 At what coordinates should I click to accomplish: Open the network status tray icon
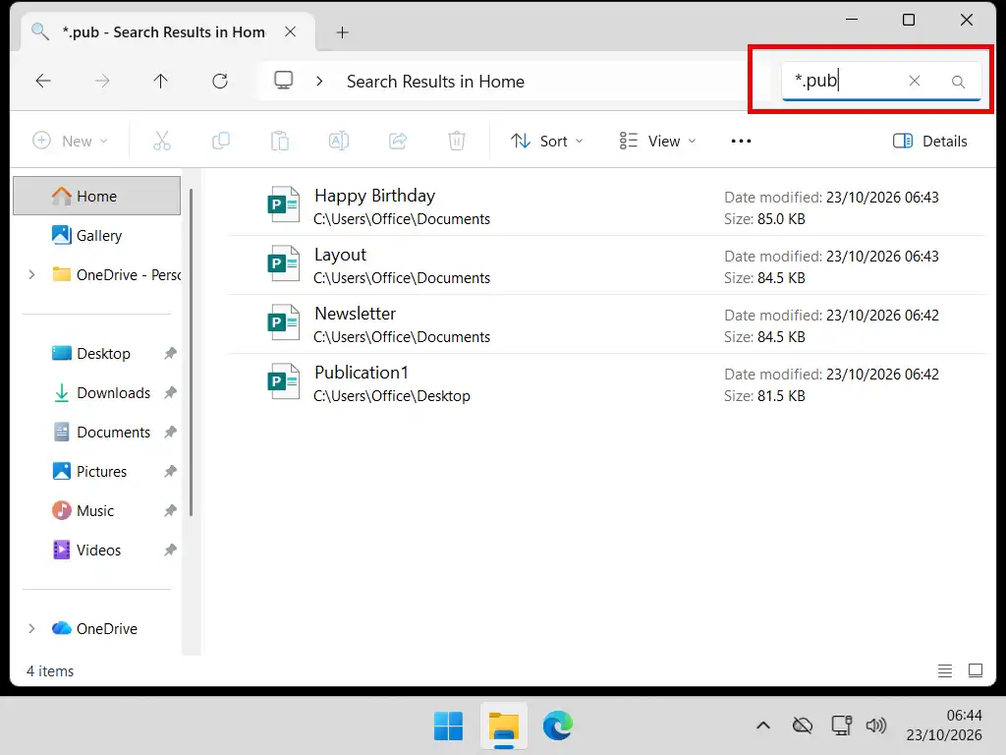tap(841, 726)
